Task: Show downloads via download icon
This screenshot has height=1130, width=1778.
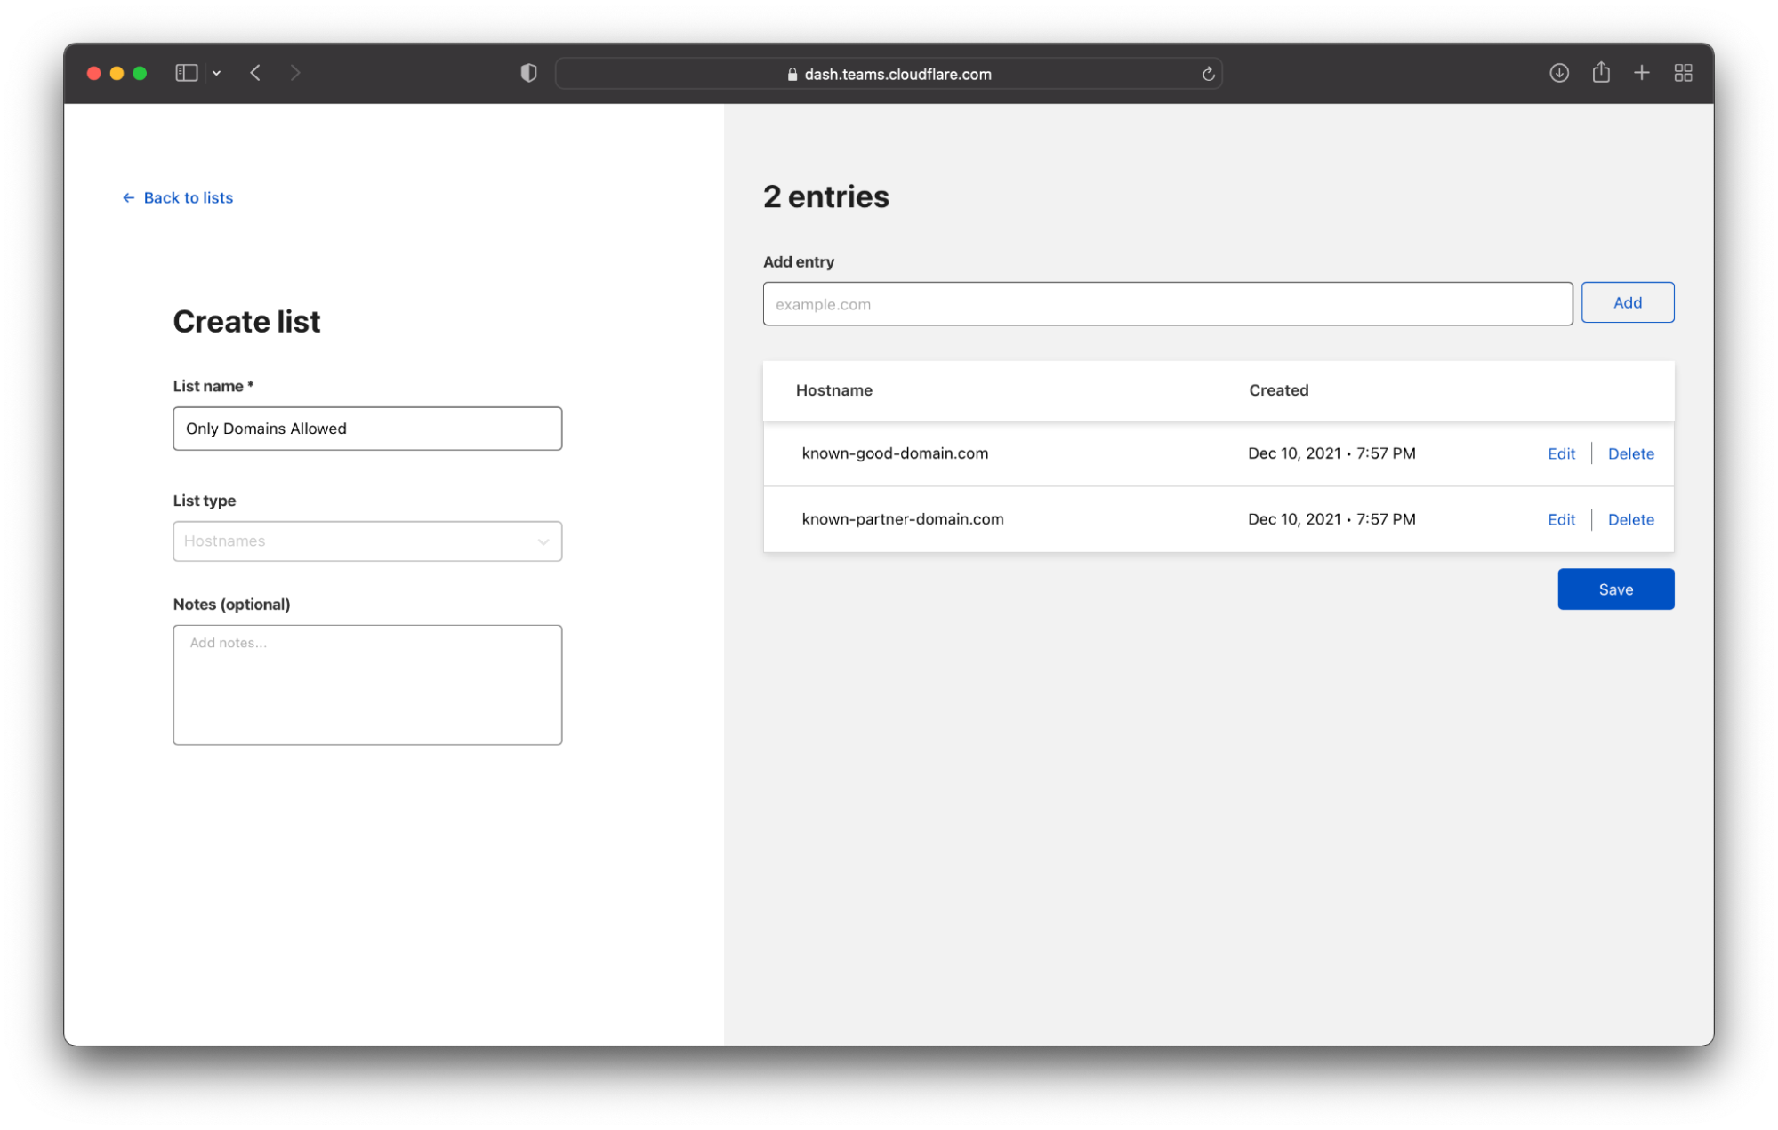Action: (1558, 73)
